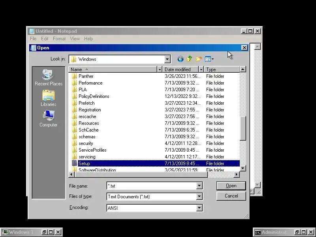Click the schemas folder icon
316x237 pixels.
(x=74, y=137)
